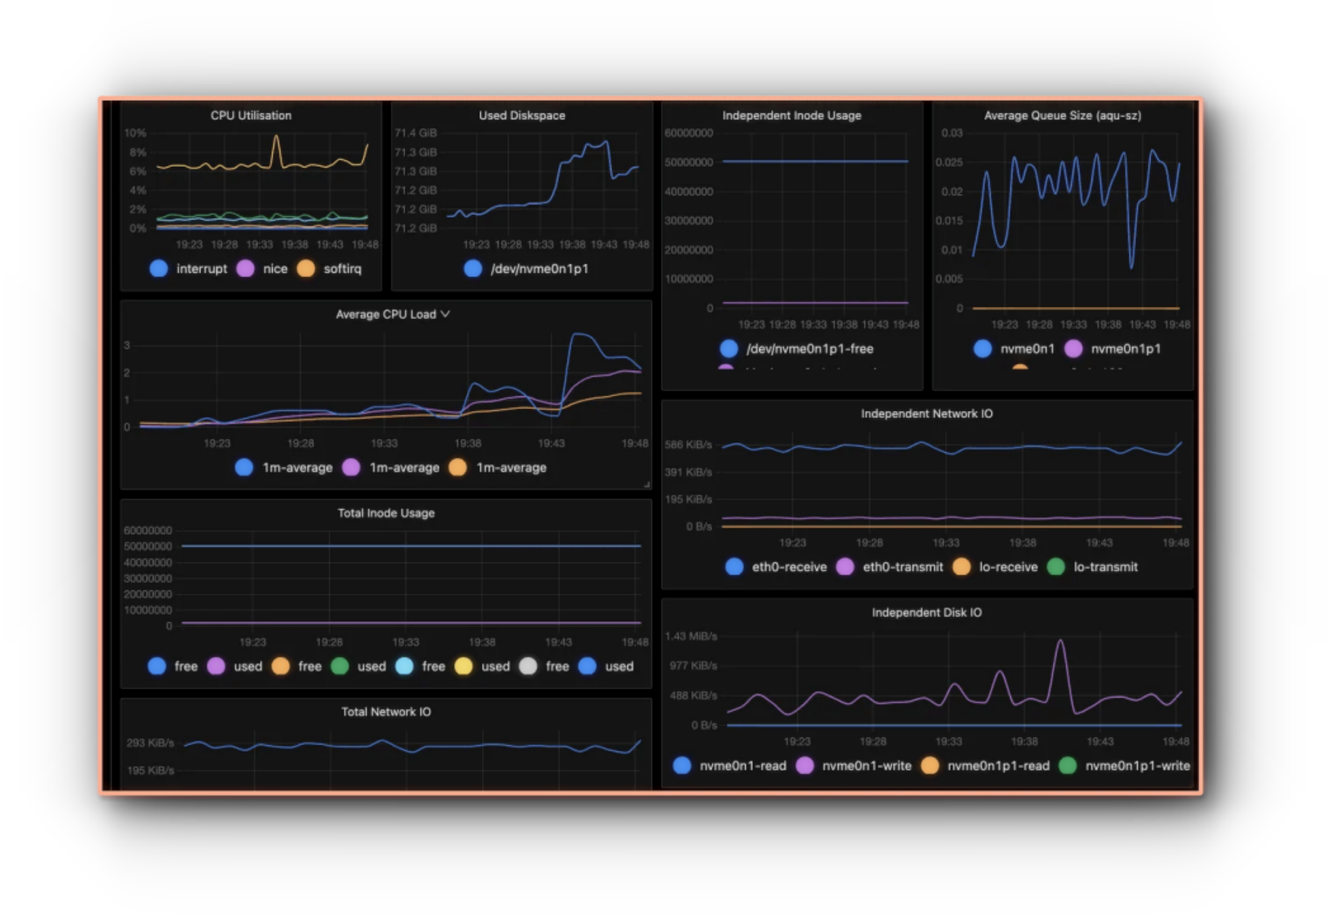Click the 71.4 GiB axis label in Used Diskspace
Image resolution: width=1329 pixels, height=923 pixels.
pos(416,133)
